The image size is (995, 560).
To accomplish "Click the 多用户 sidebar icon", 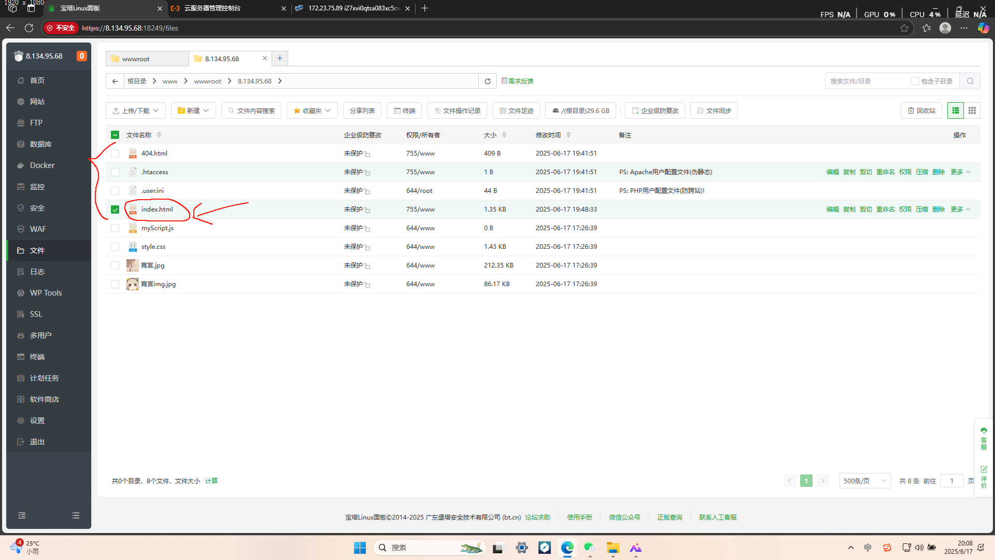I will (21, 335).
